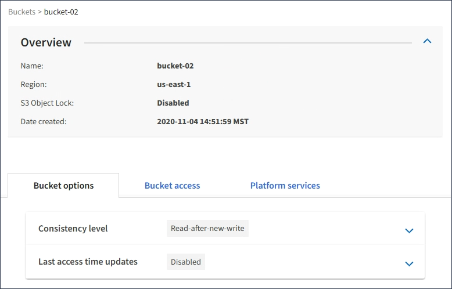Click the S3 Object Lock field label
Viewport: 452px width, 289px height.
pos(47,103)
